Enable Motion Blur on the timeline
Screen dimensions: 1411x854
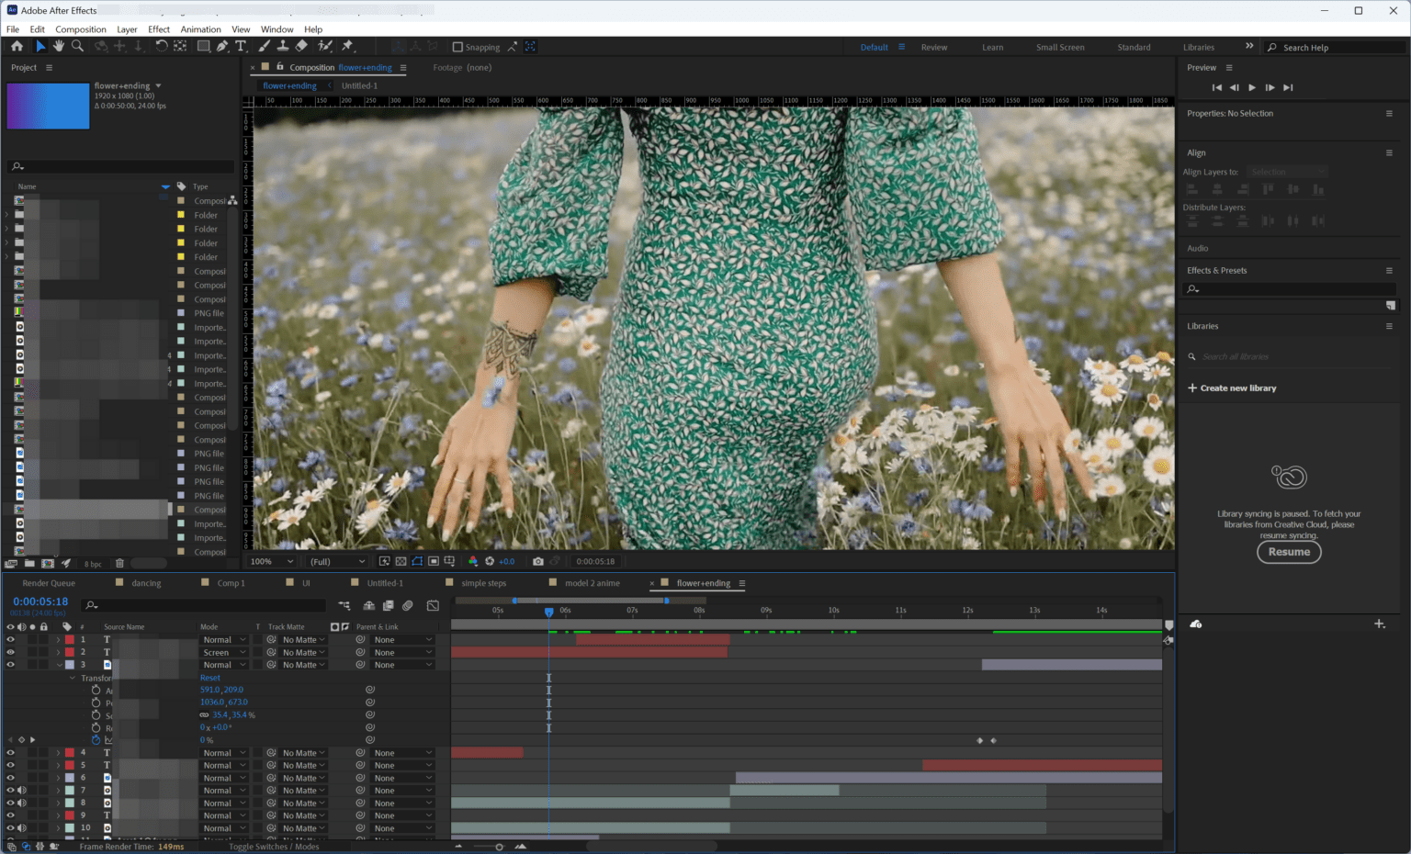(x=407, y=606)
